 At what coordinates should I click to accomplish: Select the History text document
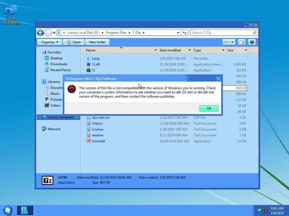click(x=97, y=123)
